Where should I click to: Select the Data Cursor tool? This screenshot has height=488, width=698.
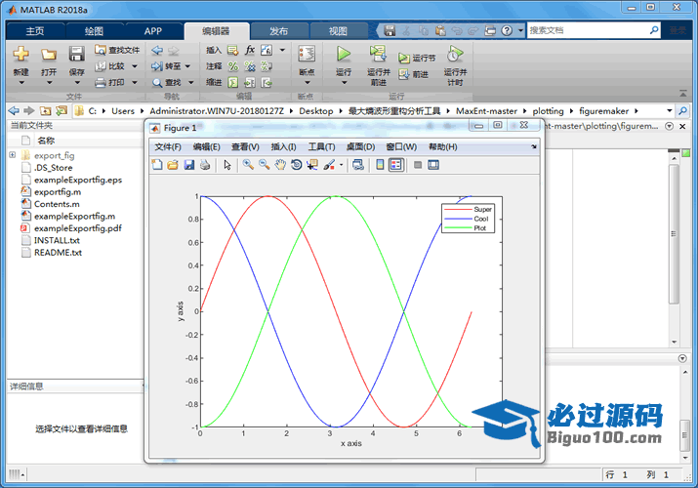pyautogui.click(x=312, y=165)
